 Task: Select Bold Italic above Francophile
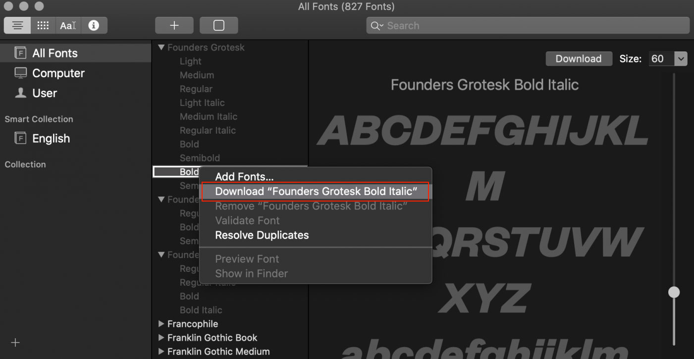point(201,310)
